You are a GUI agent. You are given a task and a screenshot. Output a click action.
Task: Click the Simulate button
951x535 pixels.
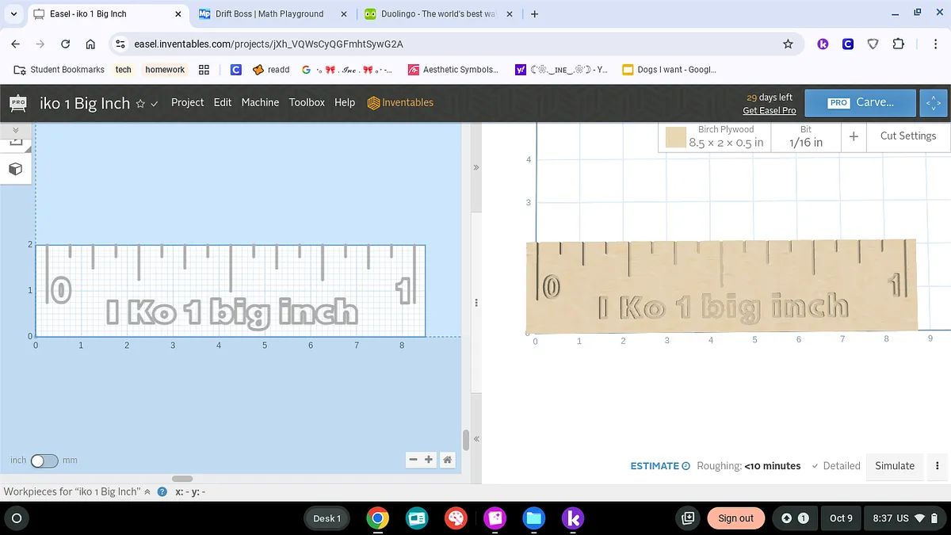pyautogui.click(x=894, y=466)
